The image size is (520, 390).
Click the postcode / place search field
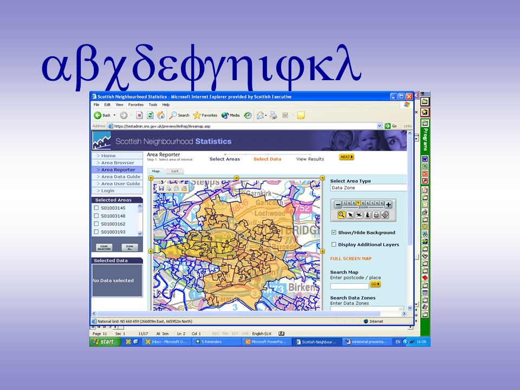point(349,286)
